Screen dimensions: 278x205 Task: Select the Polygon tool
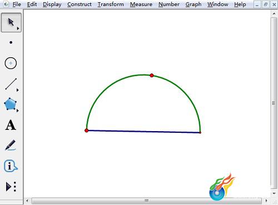pyautogui.click(x=11, y=104)
